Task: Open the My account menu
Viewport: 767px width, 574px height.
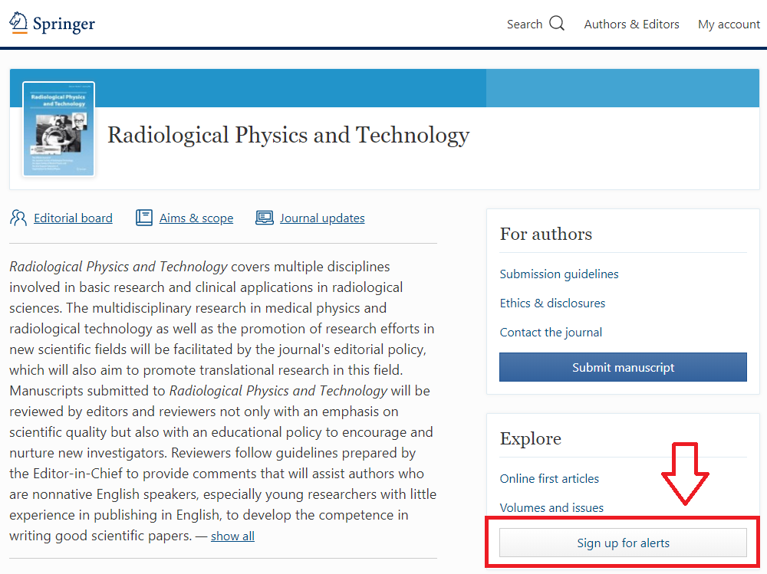Action: [729, 25]
